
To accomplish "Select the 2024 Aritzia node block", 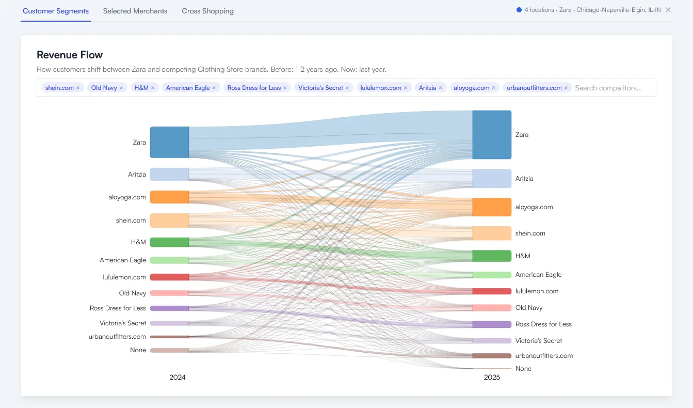I will pyautogui.click(x=169, y=174).
